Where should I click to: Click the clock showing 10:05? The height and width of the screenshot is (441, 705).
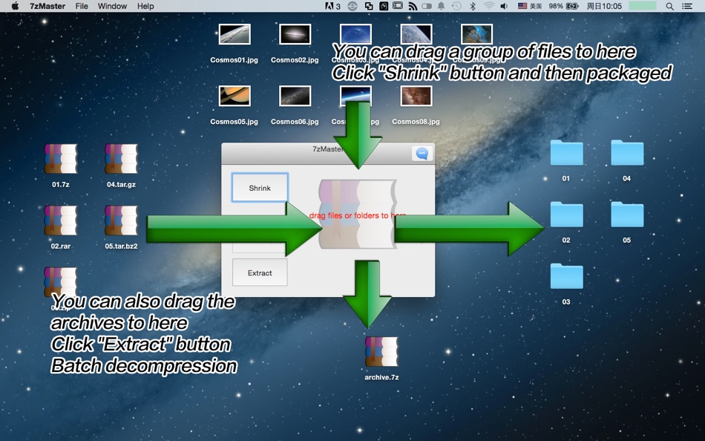pyautogui.click(x=604, y=6)
